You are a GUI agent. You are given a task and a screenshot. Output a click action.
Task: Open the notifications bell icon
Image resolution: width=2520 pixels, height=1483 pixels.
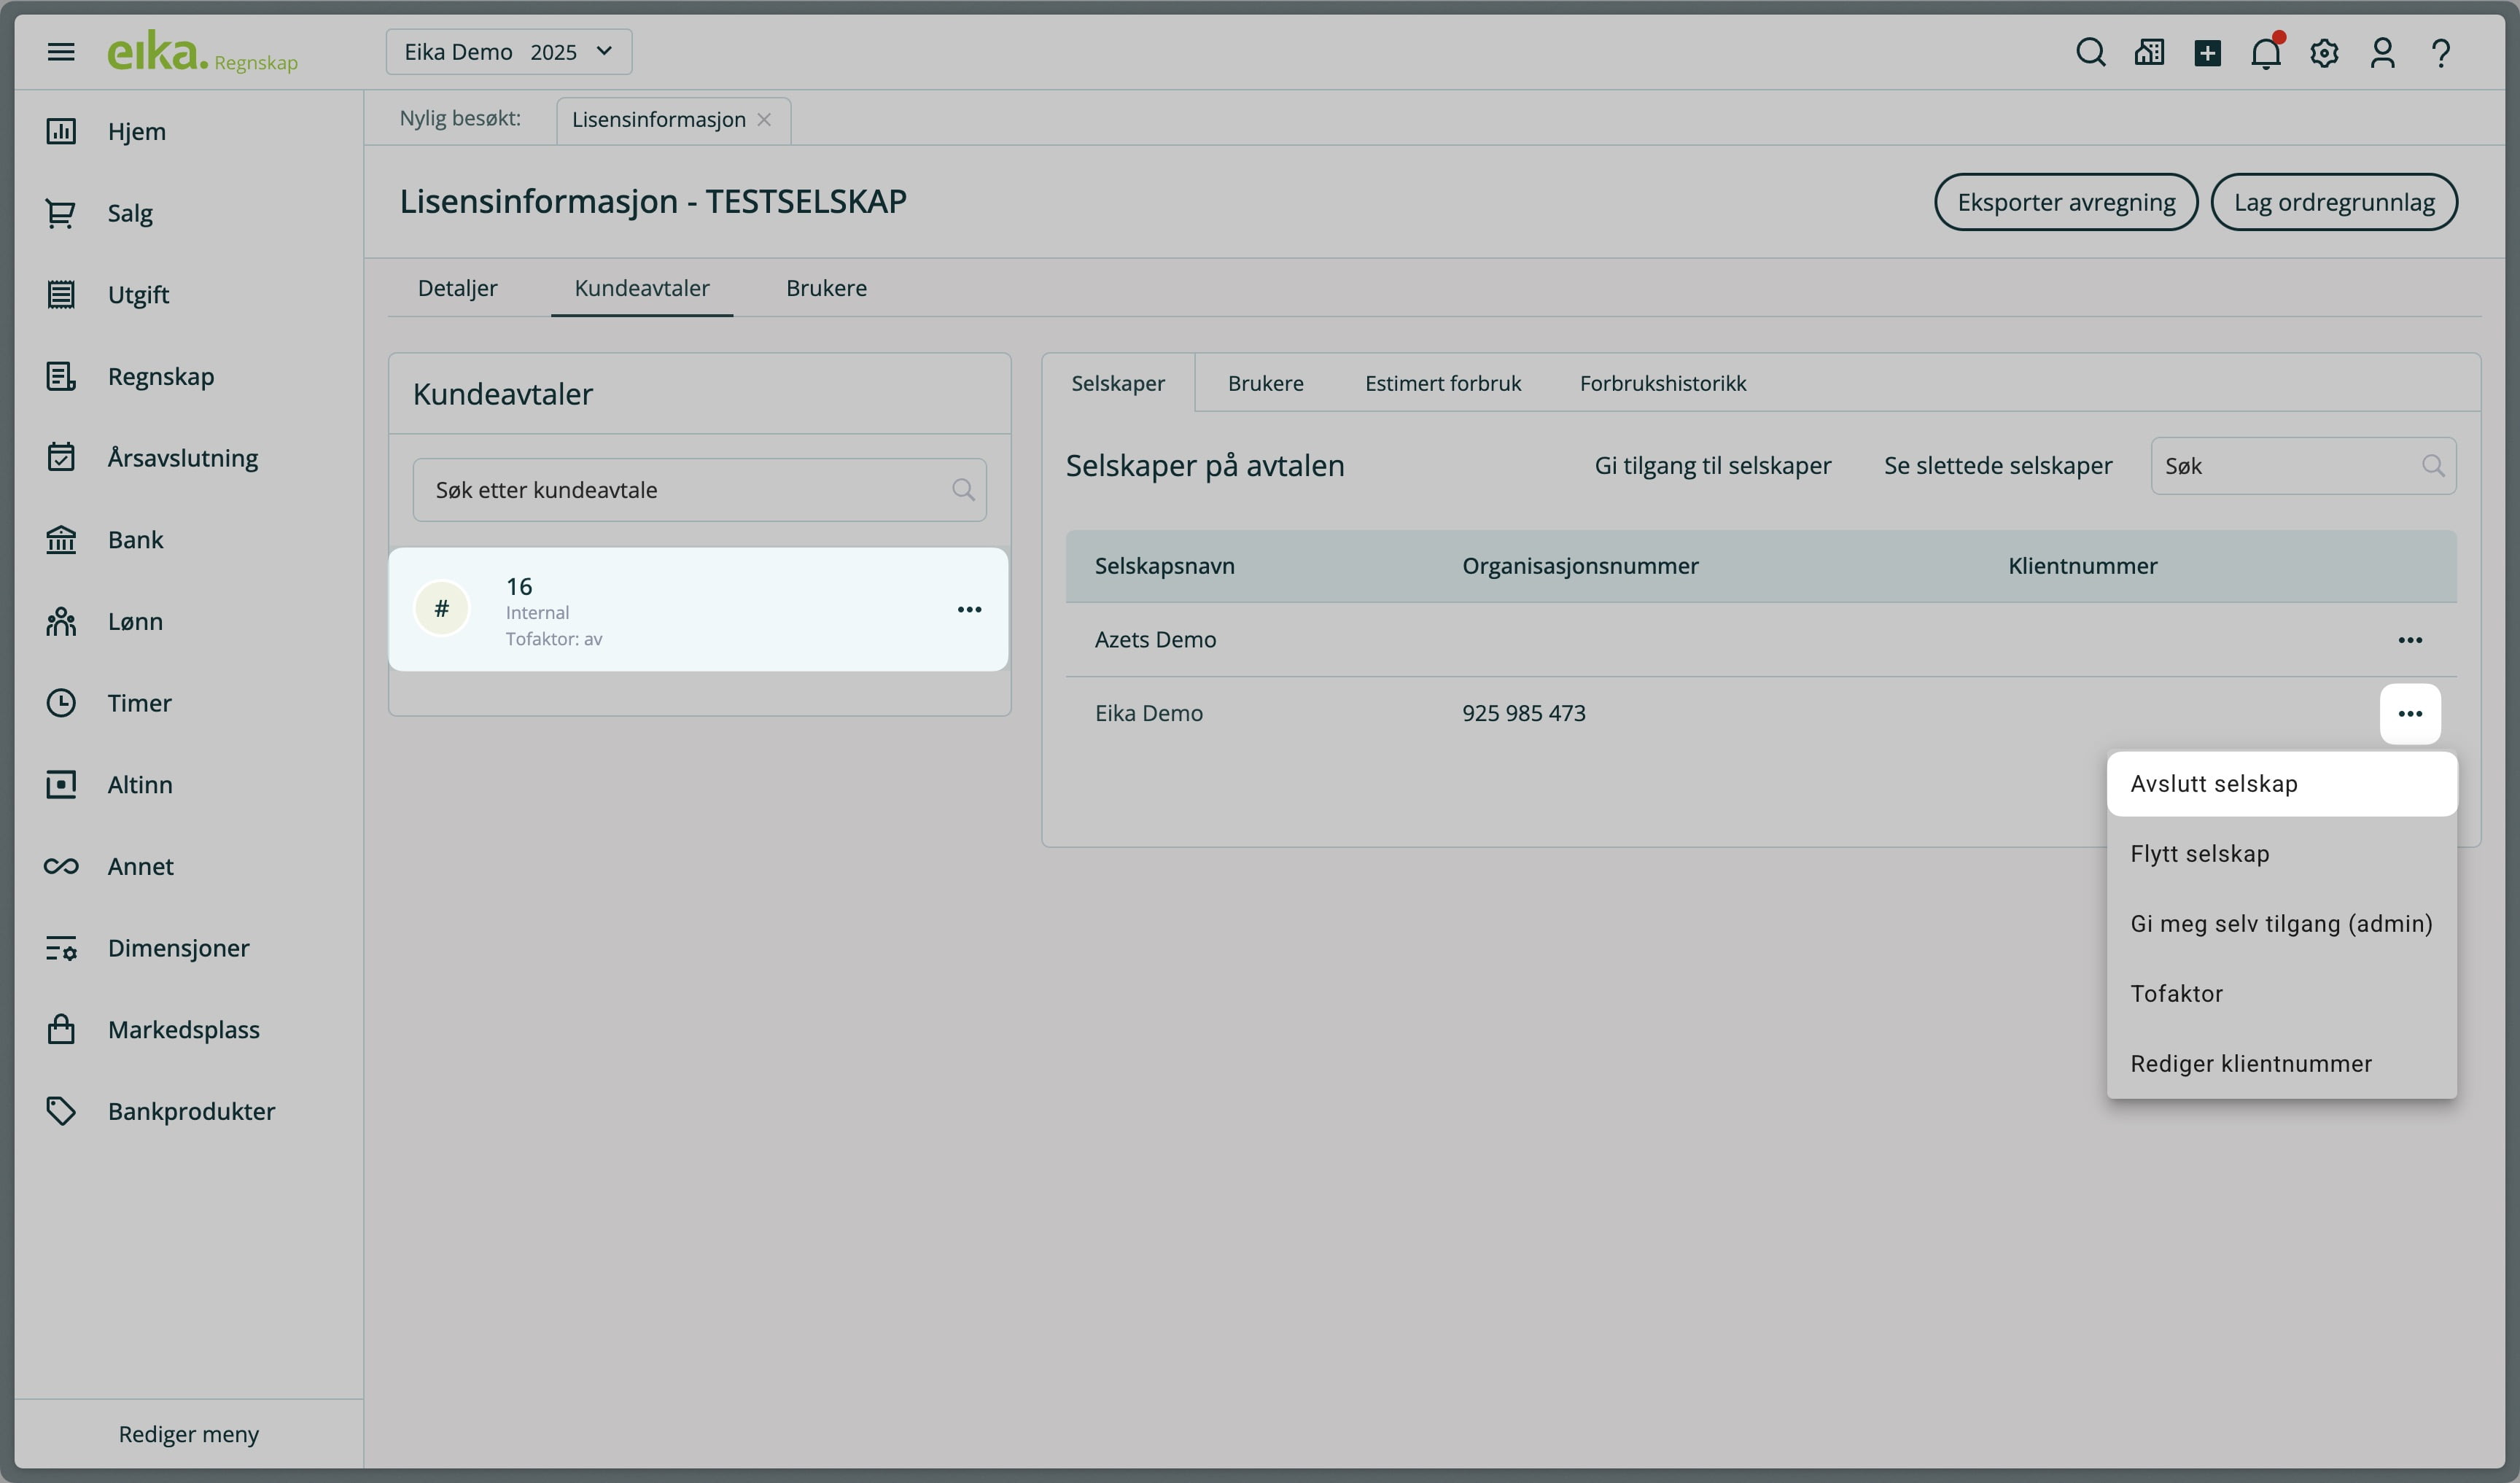[2266, 52]
